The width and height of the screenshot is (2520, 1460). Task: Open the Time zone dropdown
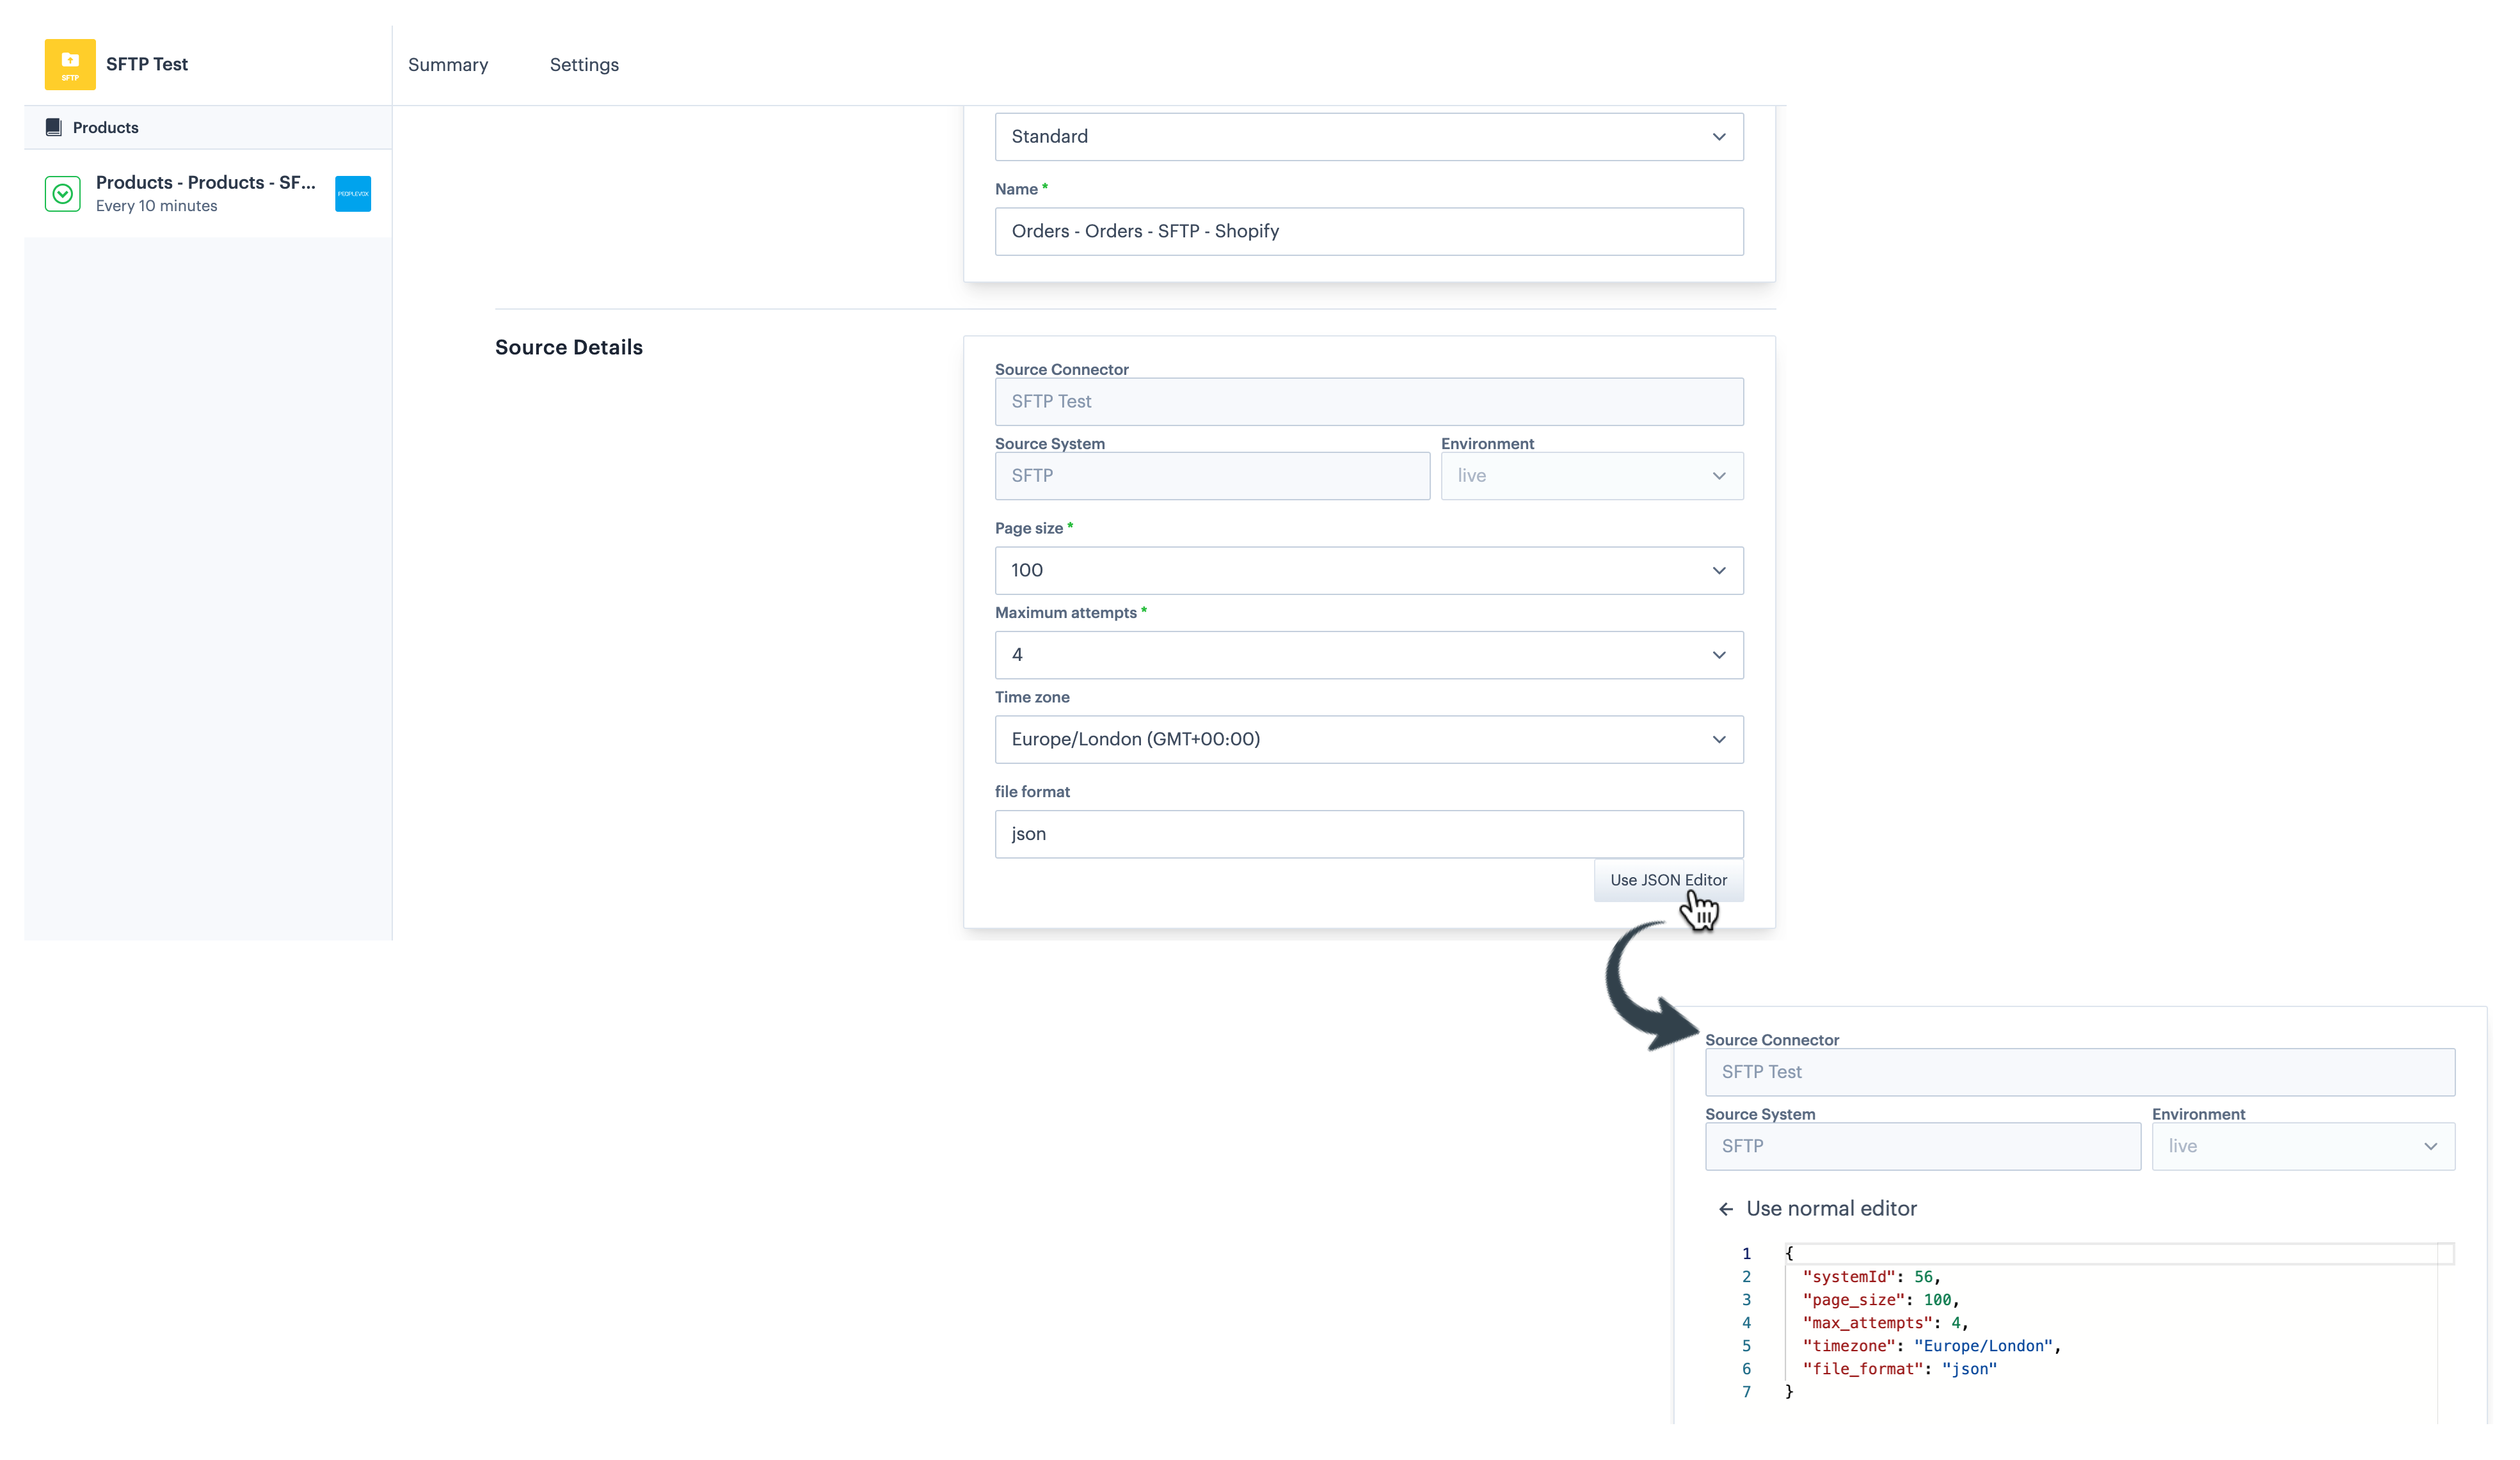tap(1368, 739)
